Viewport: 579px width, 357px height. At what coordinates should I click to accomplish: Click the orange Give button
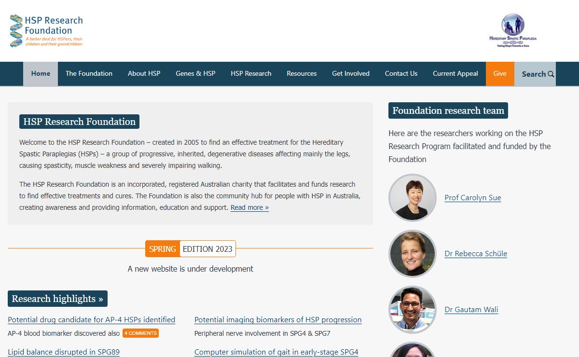(x=500, y=74)
